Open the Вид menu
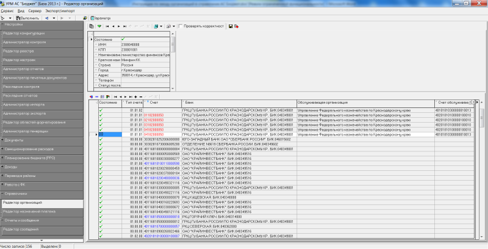 [21, 11]
